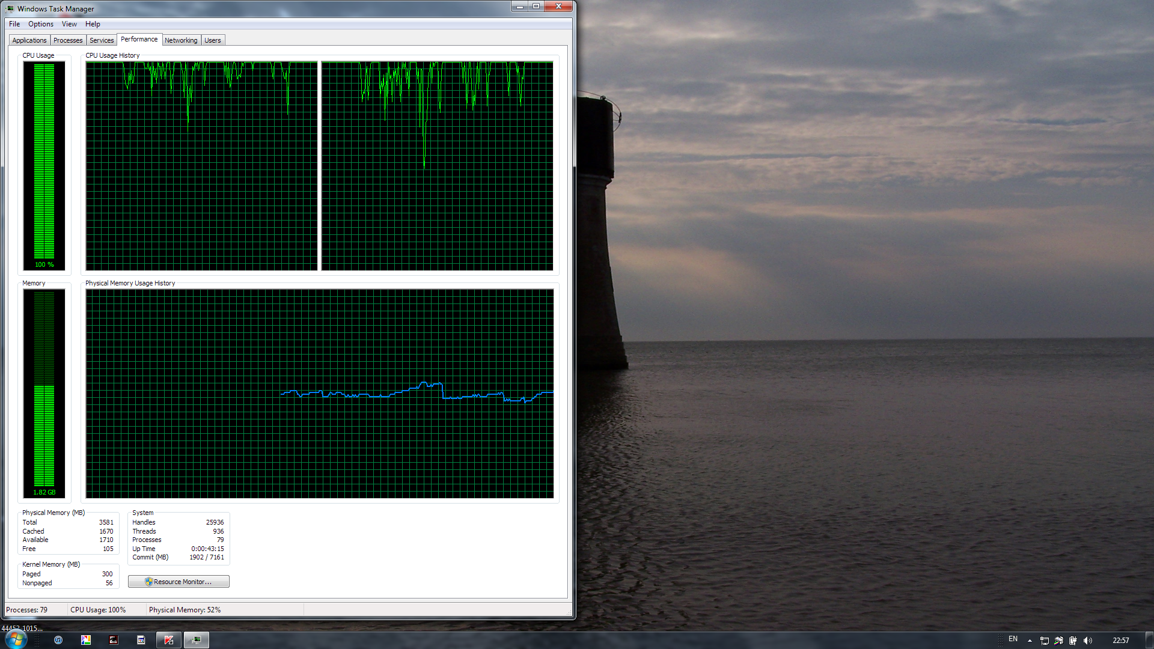Switch to the Networking tab
Viewport: 1154px width, 649px height.
tap(181, 40)
